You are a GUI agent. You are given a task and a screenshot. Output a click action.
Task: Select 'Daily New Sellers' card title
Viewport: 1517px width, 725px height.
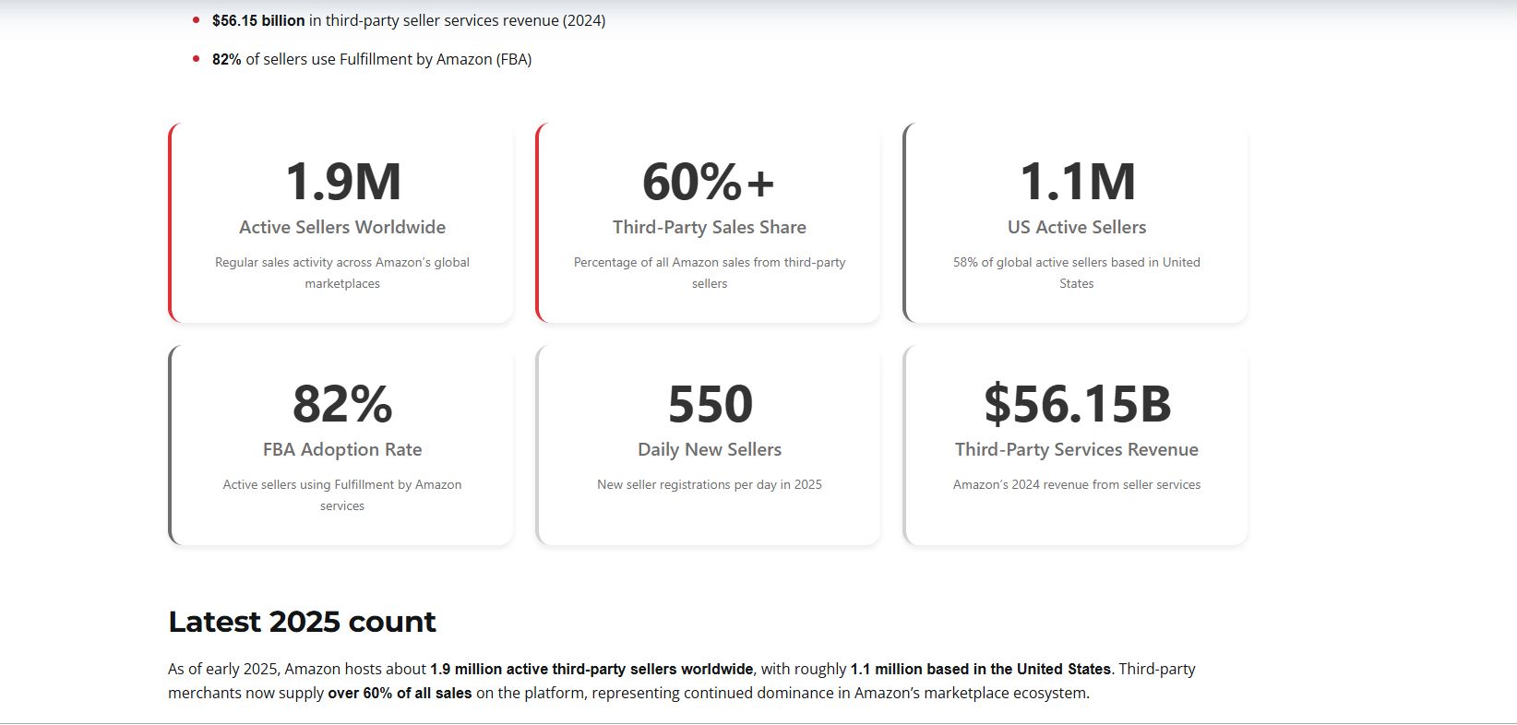point(710,449)
